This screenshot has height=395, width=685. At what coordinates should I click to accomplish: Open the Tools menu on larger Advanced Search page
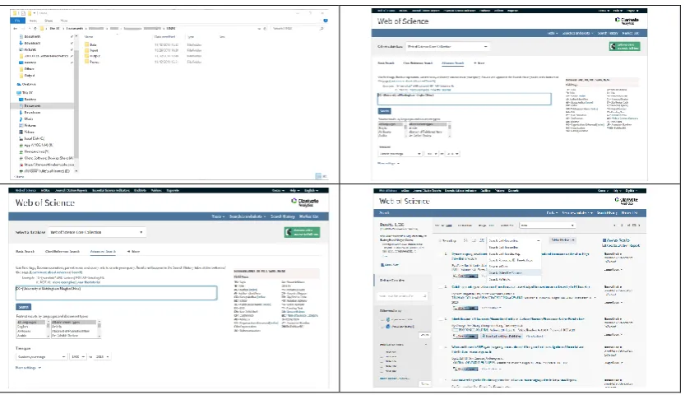pyautogui.click(x=218, y=216)
